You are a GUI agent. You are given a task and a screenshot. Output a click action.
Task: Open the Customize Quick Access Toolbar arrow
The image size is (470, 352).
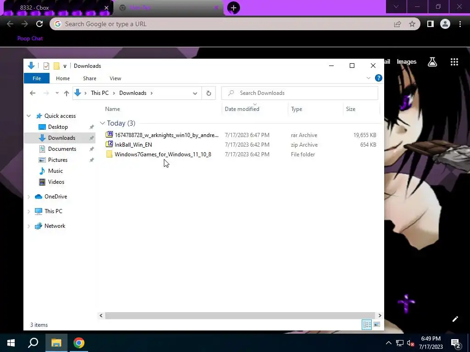(x=65, y=66)
